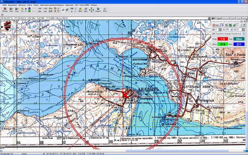
Task: Open dropdown arrow next to Сохр. button
Action: pos(18,9)
